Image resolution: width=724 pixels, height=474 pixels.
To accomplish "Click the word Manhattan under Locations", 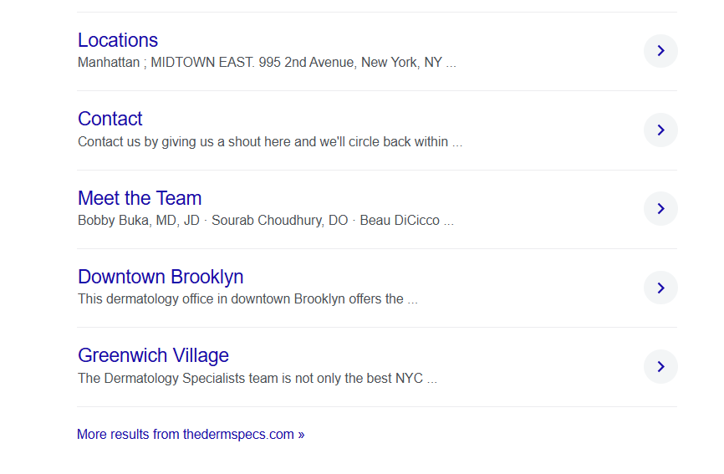I will point(109,63).
